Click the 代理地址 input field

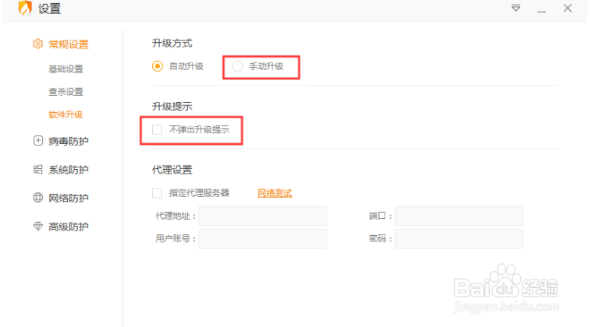coord(262,216)
